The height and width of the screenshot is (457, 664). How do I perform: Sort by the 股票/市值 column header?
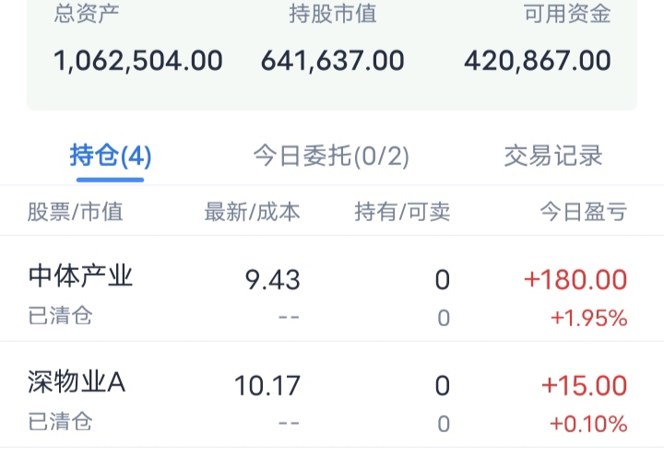(75, 212)
